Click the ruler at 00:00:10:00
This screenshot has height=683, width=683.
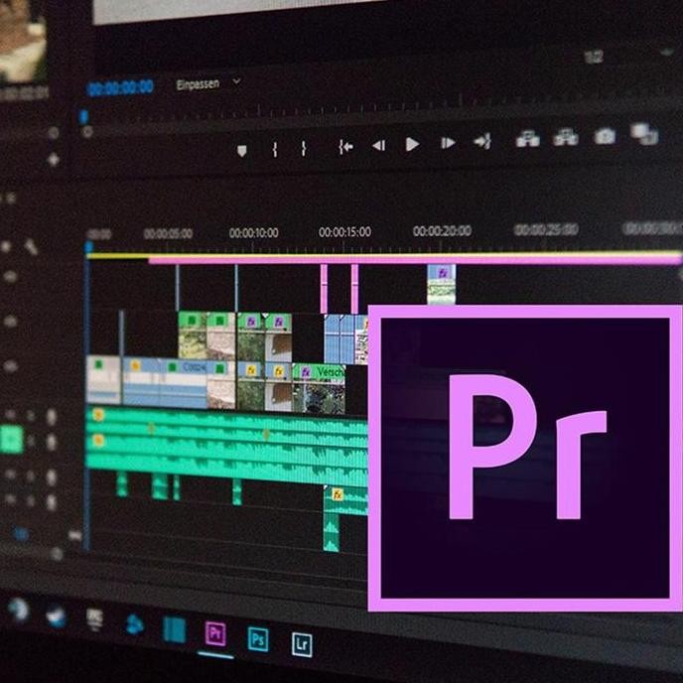254,233
